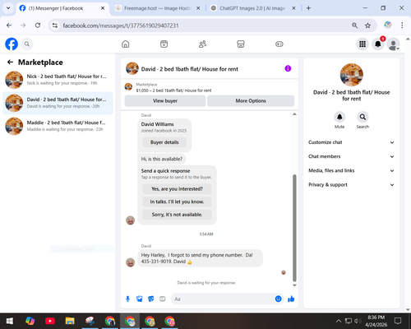Send 'Sorry, it's not available.' response
The height and width of the screenshot is (329, 411).
(x=177, y=215)
